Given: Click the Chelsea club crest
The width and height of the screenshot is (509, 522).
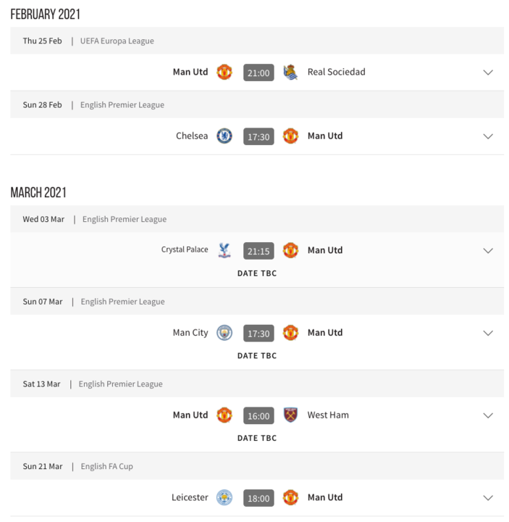Looking at the screenshot, I should pyautogui.click(x=224, y=136).
